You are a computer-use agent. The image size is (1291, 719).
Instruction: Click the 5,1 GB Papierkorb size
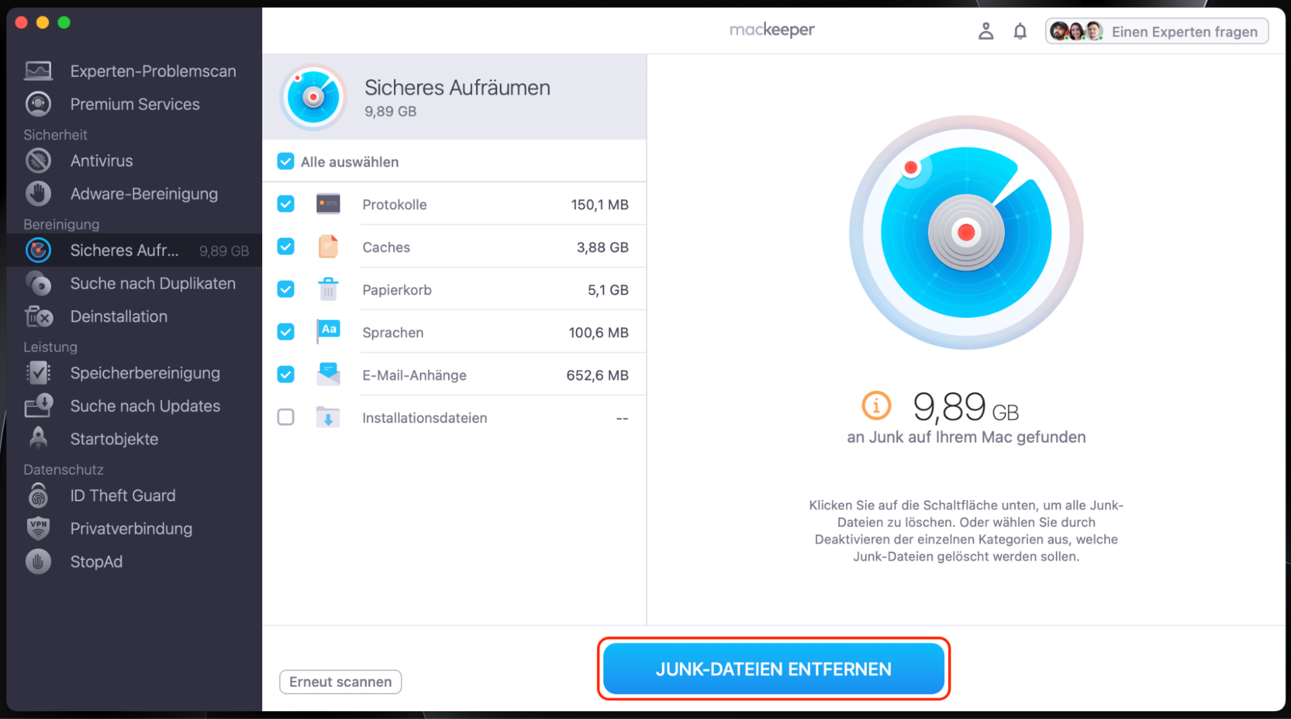coord(608,290)
